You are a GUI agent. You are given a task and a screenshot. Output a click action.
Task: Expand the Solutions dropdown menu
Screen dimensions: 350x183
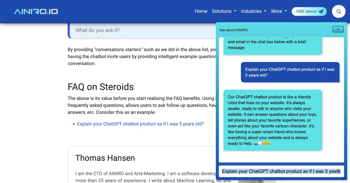pyautogui.click(x=224, y=11)
